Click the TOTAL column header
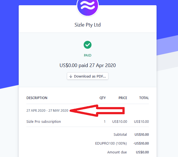The image size is (178, 157). 144,98
